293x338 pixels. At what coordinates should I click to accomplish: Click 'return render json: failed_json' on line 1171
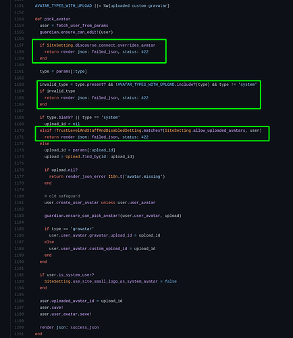click(81, 137)
